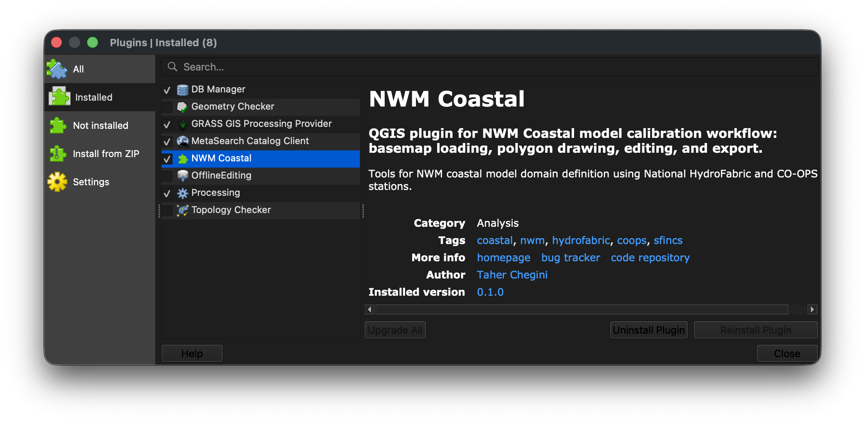Image resolution: width=865 pixels, height=423 pixels.
Task: Uncheck the DB Manager plugin
Action: (167, 90)
